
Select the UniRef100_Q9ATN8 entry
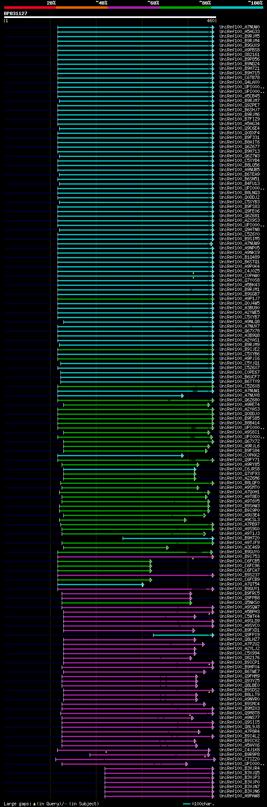[x=239, y=229]
